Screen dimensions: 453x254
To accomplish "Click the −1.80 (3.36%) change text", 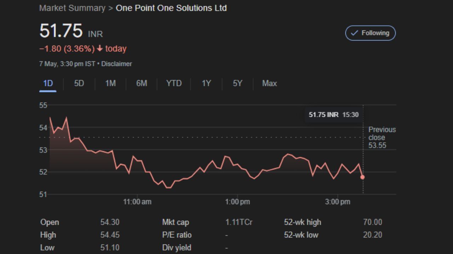I will pos(67,49).
